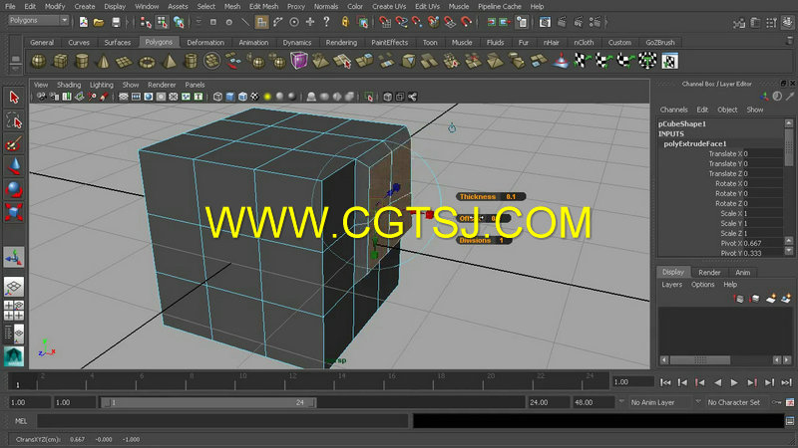Screen dimensions: 798x448
Task: Toggle smooth shade all blue cube
Action: tap(230, 97)
